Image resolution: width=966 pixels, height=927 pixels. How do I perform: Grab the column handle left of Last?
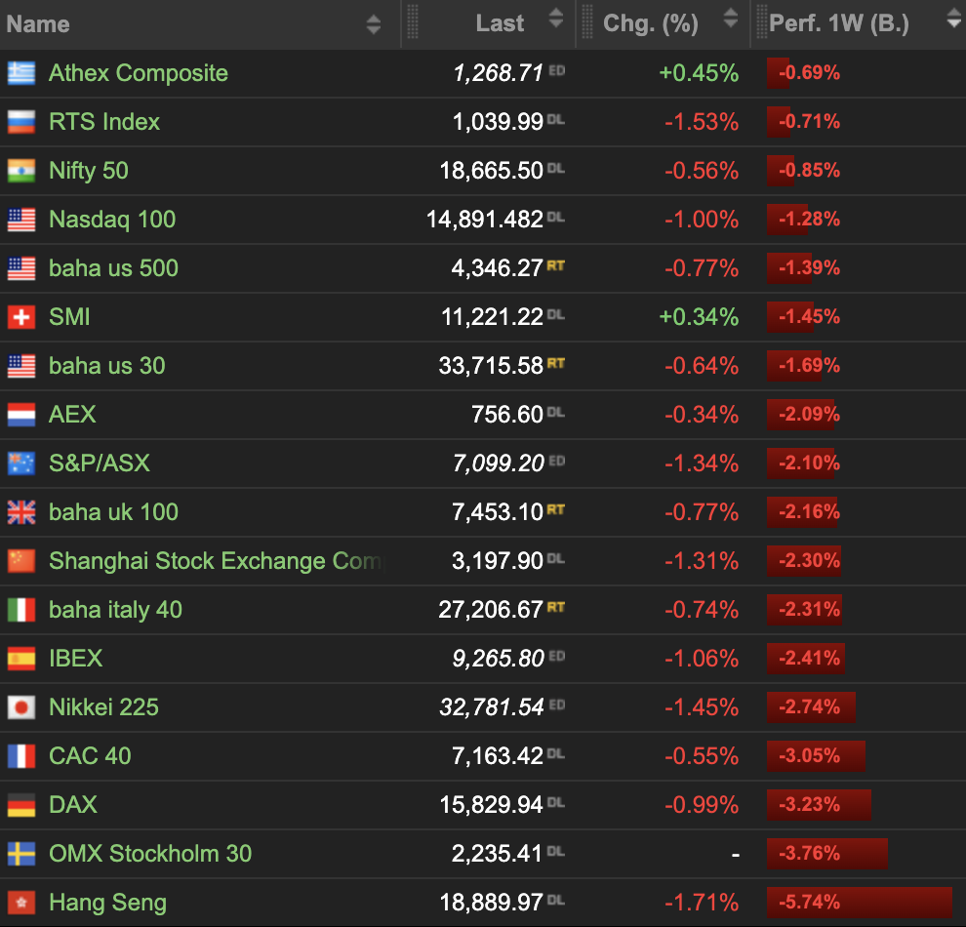tap(412, 22)
